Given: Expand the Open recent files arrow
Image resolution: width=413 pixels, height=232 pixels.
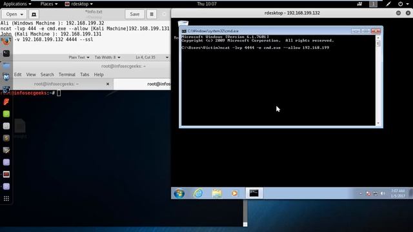Looking at the screenshot, I should [x=21, y=14].
